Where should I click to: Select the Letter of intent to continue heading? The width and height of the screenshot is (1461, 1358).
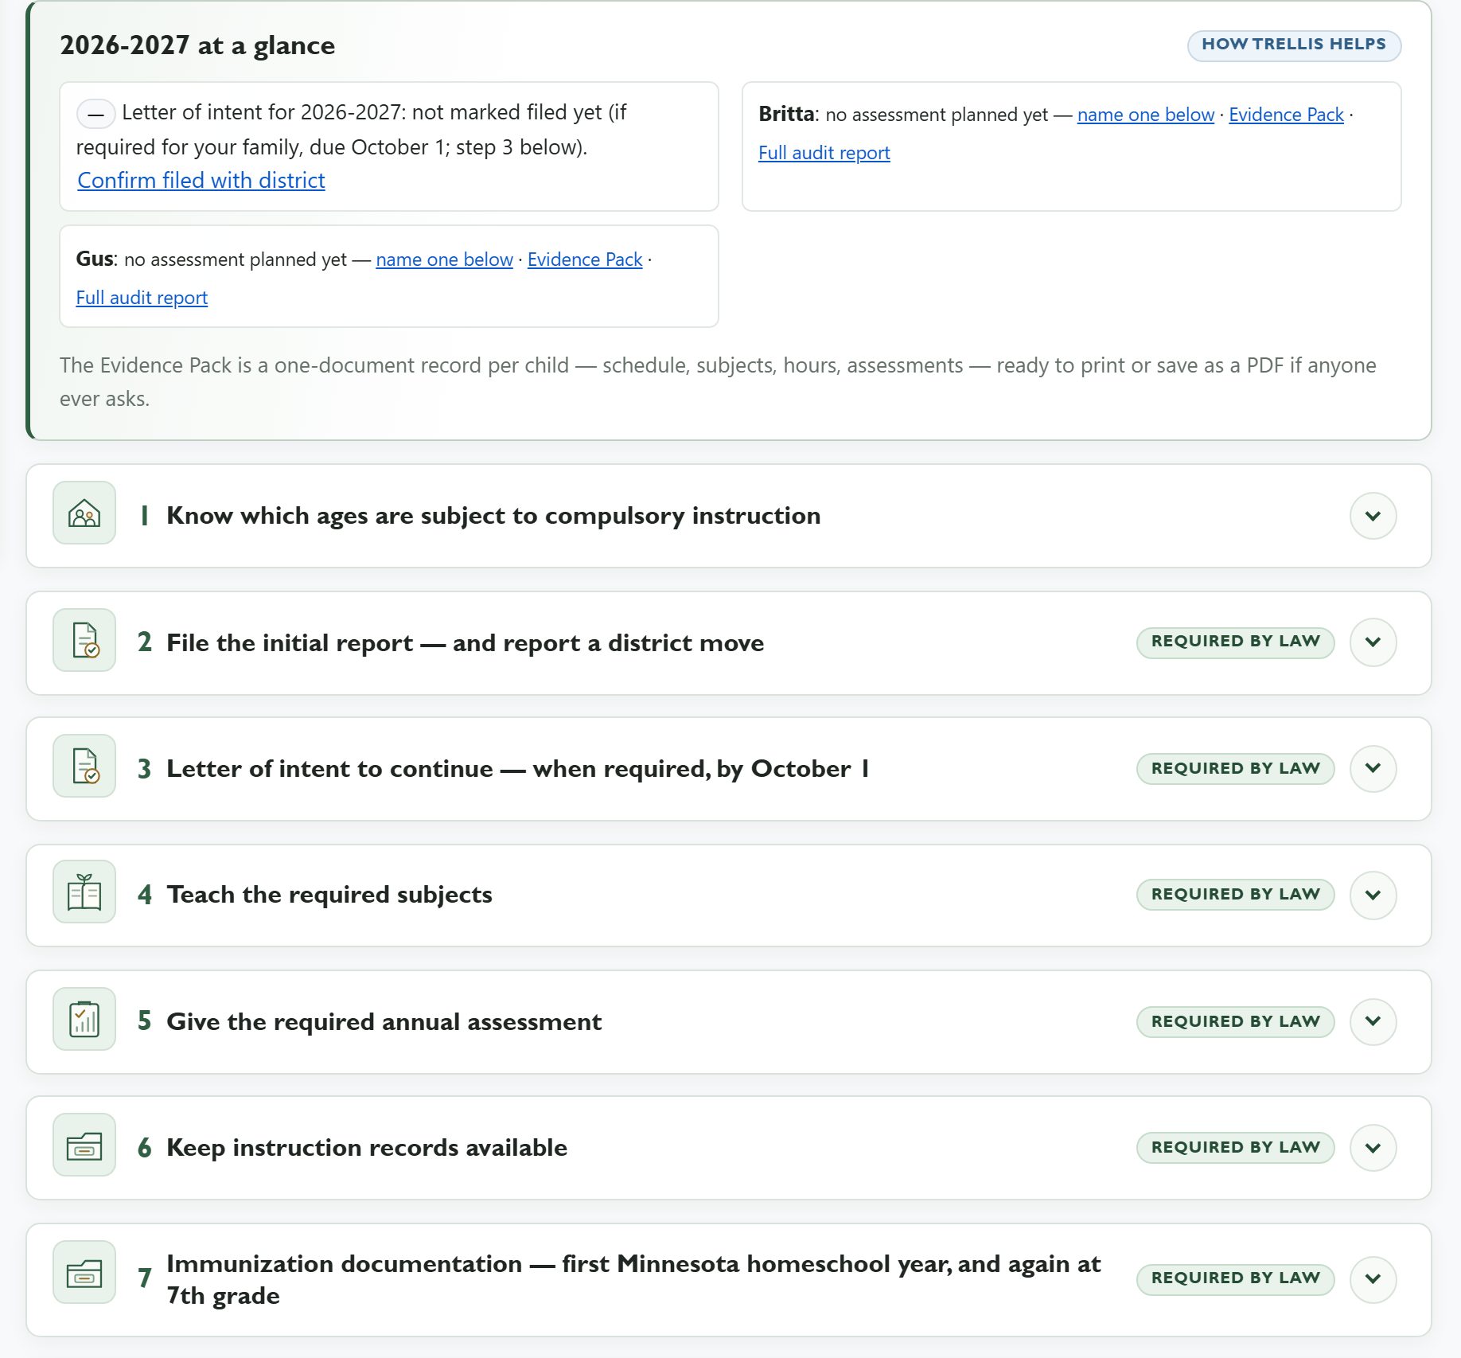[x=517, y=769]
